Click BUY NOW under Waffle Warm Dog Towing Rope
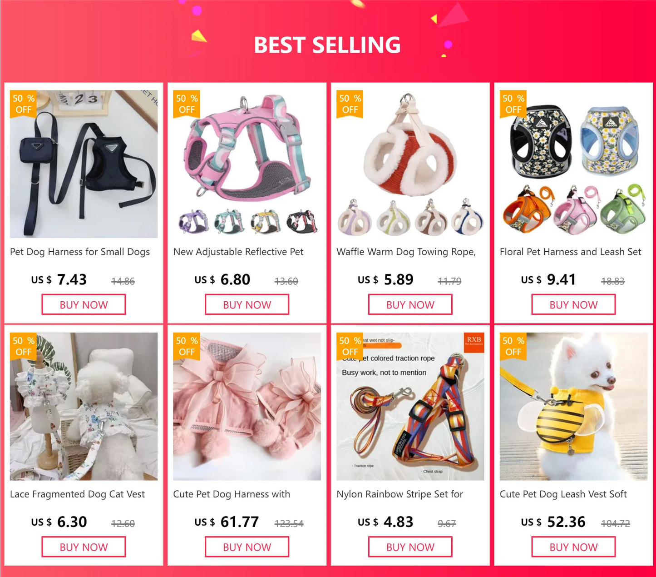 click(x=410, y=304)
